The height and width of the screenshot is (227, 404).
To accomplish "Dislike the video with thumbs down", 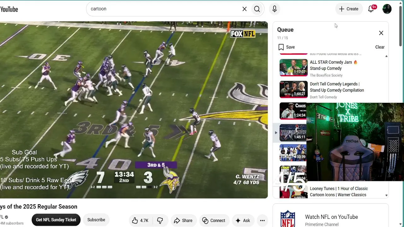I will click(x=160, y=221).
